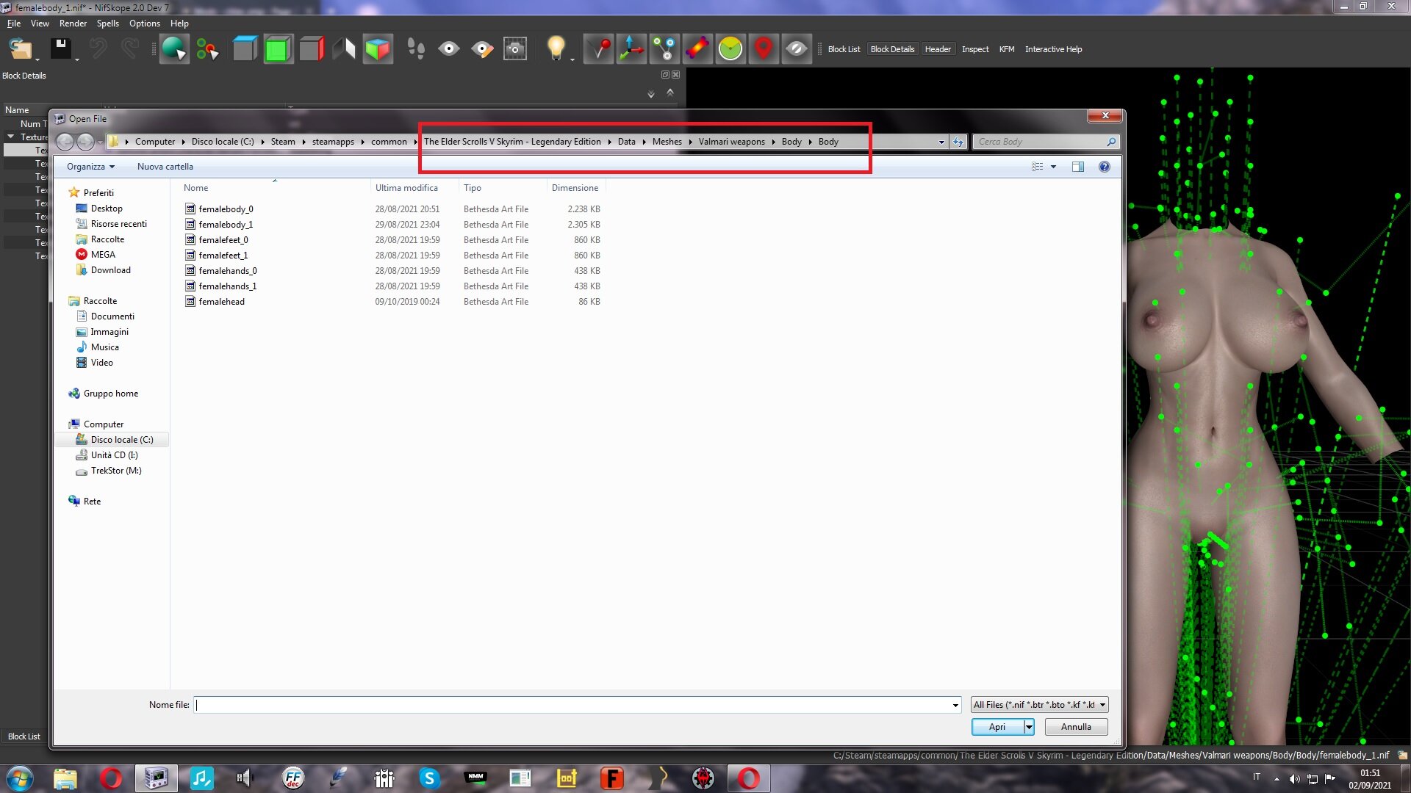Click the saved view eye icon
Viewport: 1411px width, 793px height.
pos(449,49)
